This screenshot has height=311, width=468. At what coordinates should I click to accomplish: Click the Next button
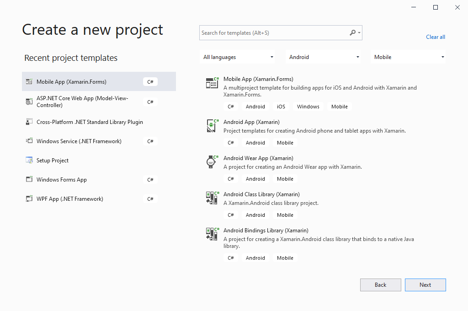425,284
